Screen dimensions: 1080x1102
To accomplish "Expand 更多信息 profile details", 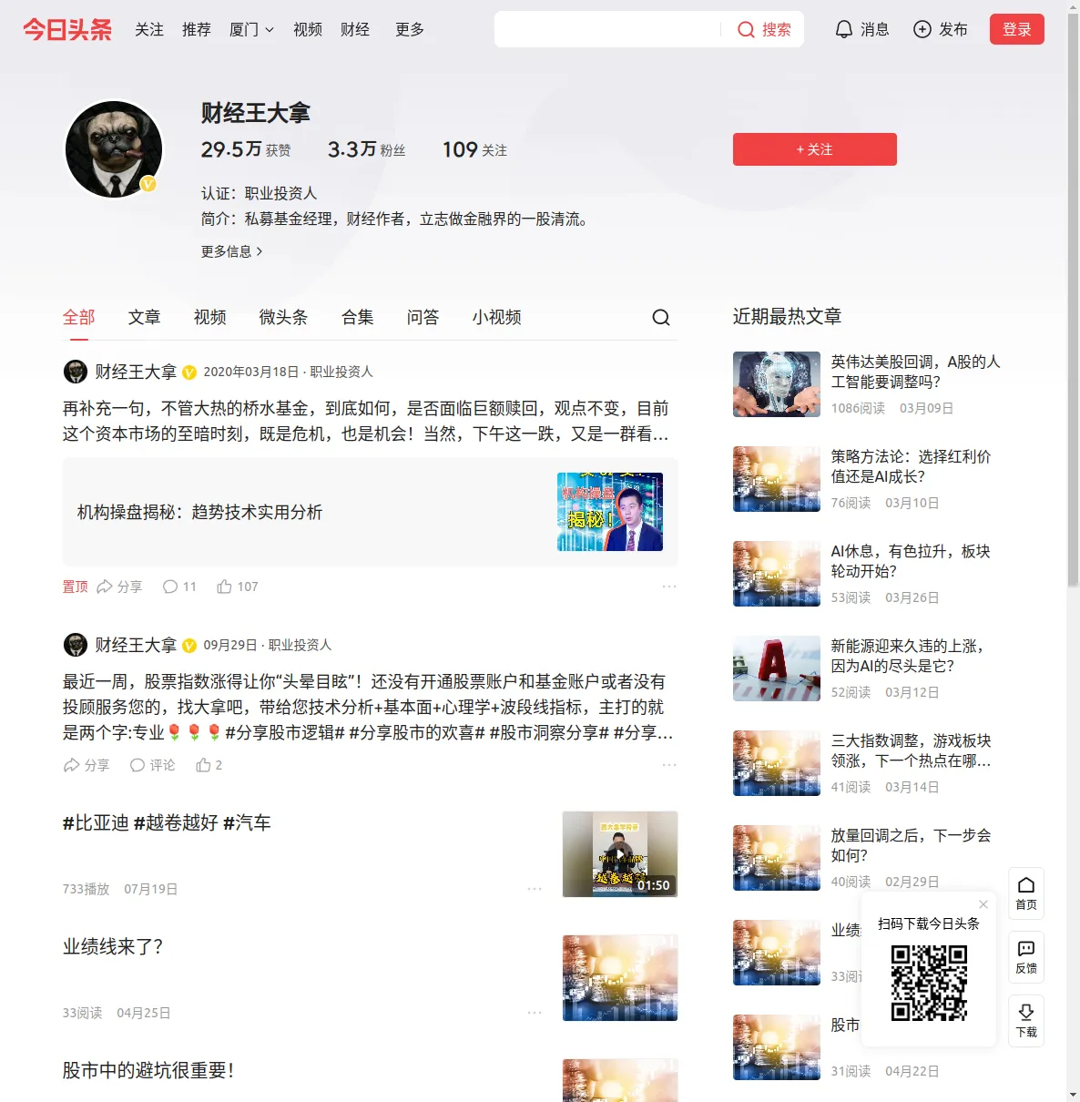I will [232, 251].
